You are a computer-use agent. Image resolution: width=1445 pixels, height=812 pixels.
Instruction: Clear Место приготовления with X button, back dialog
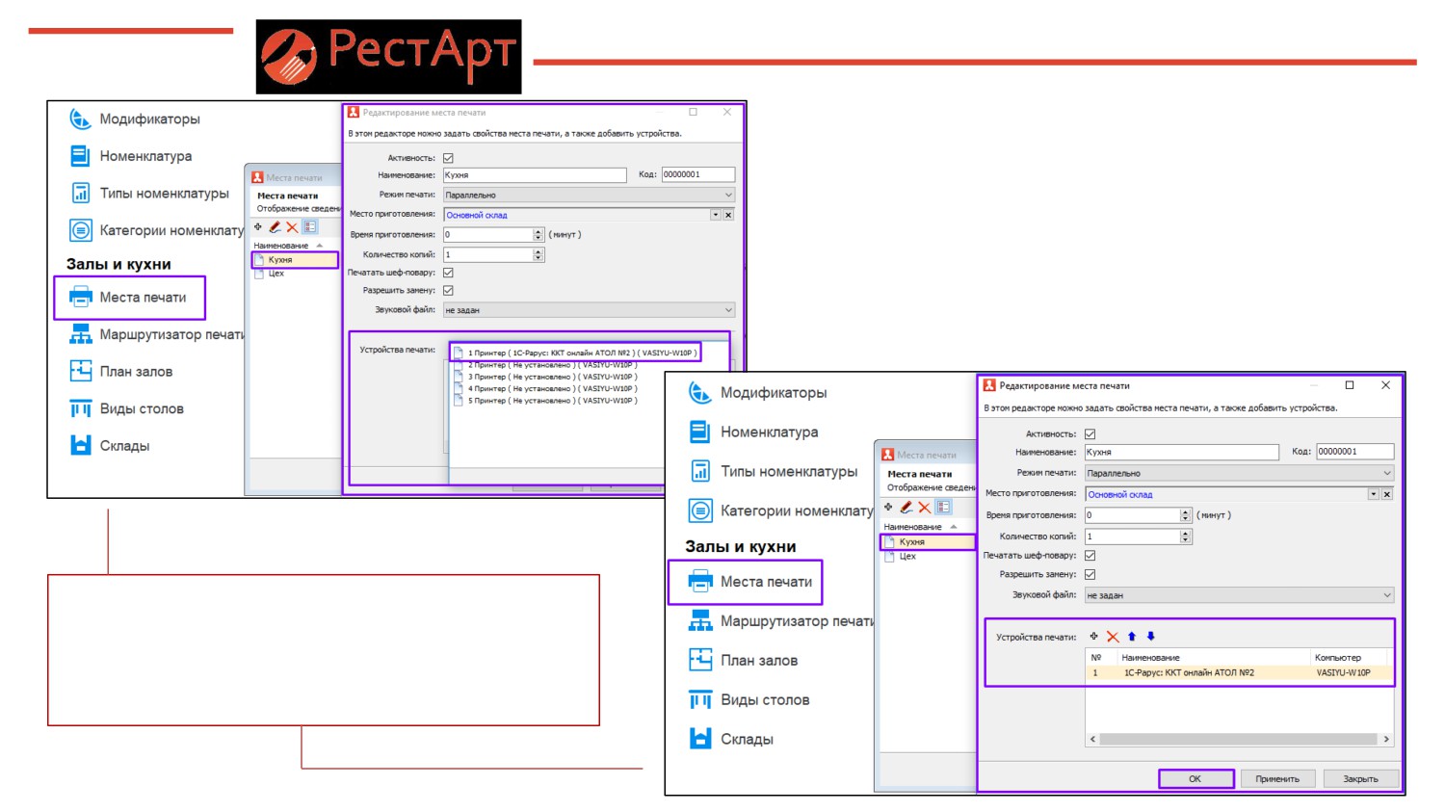[x=728, y=215]
